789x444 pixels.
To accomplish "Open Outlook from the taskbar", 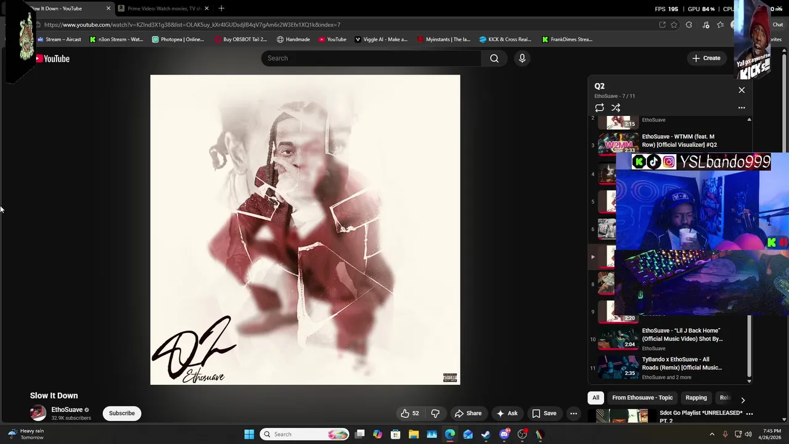I will tap(468, 434).
